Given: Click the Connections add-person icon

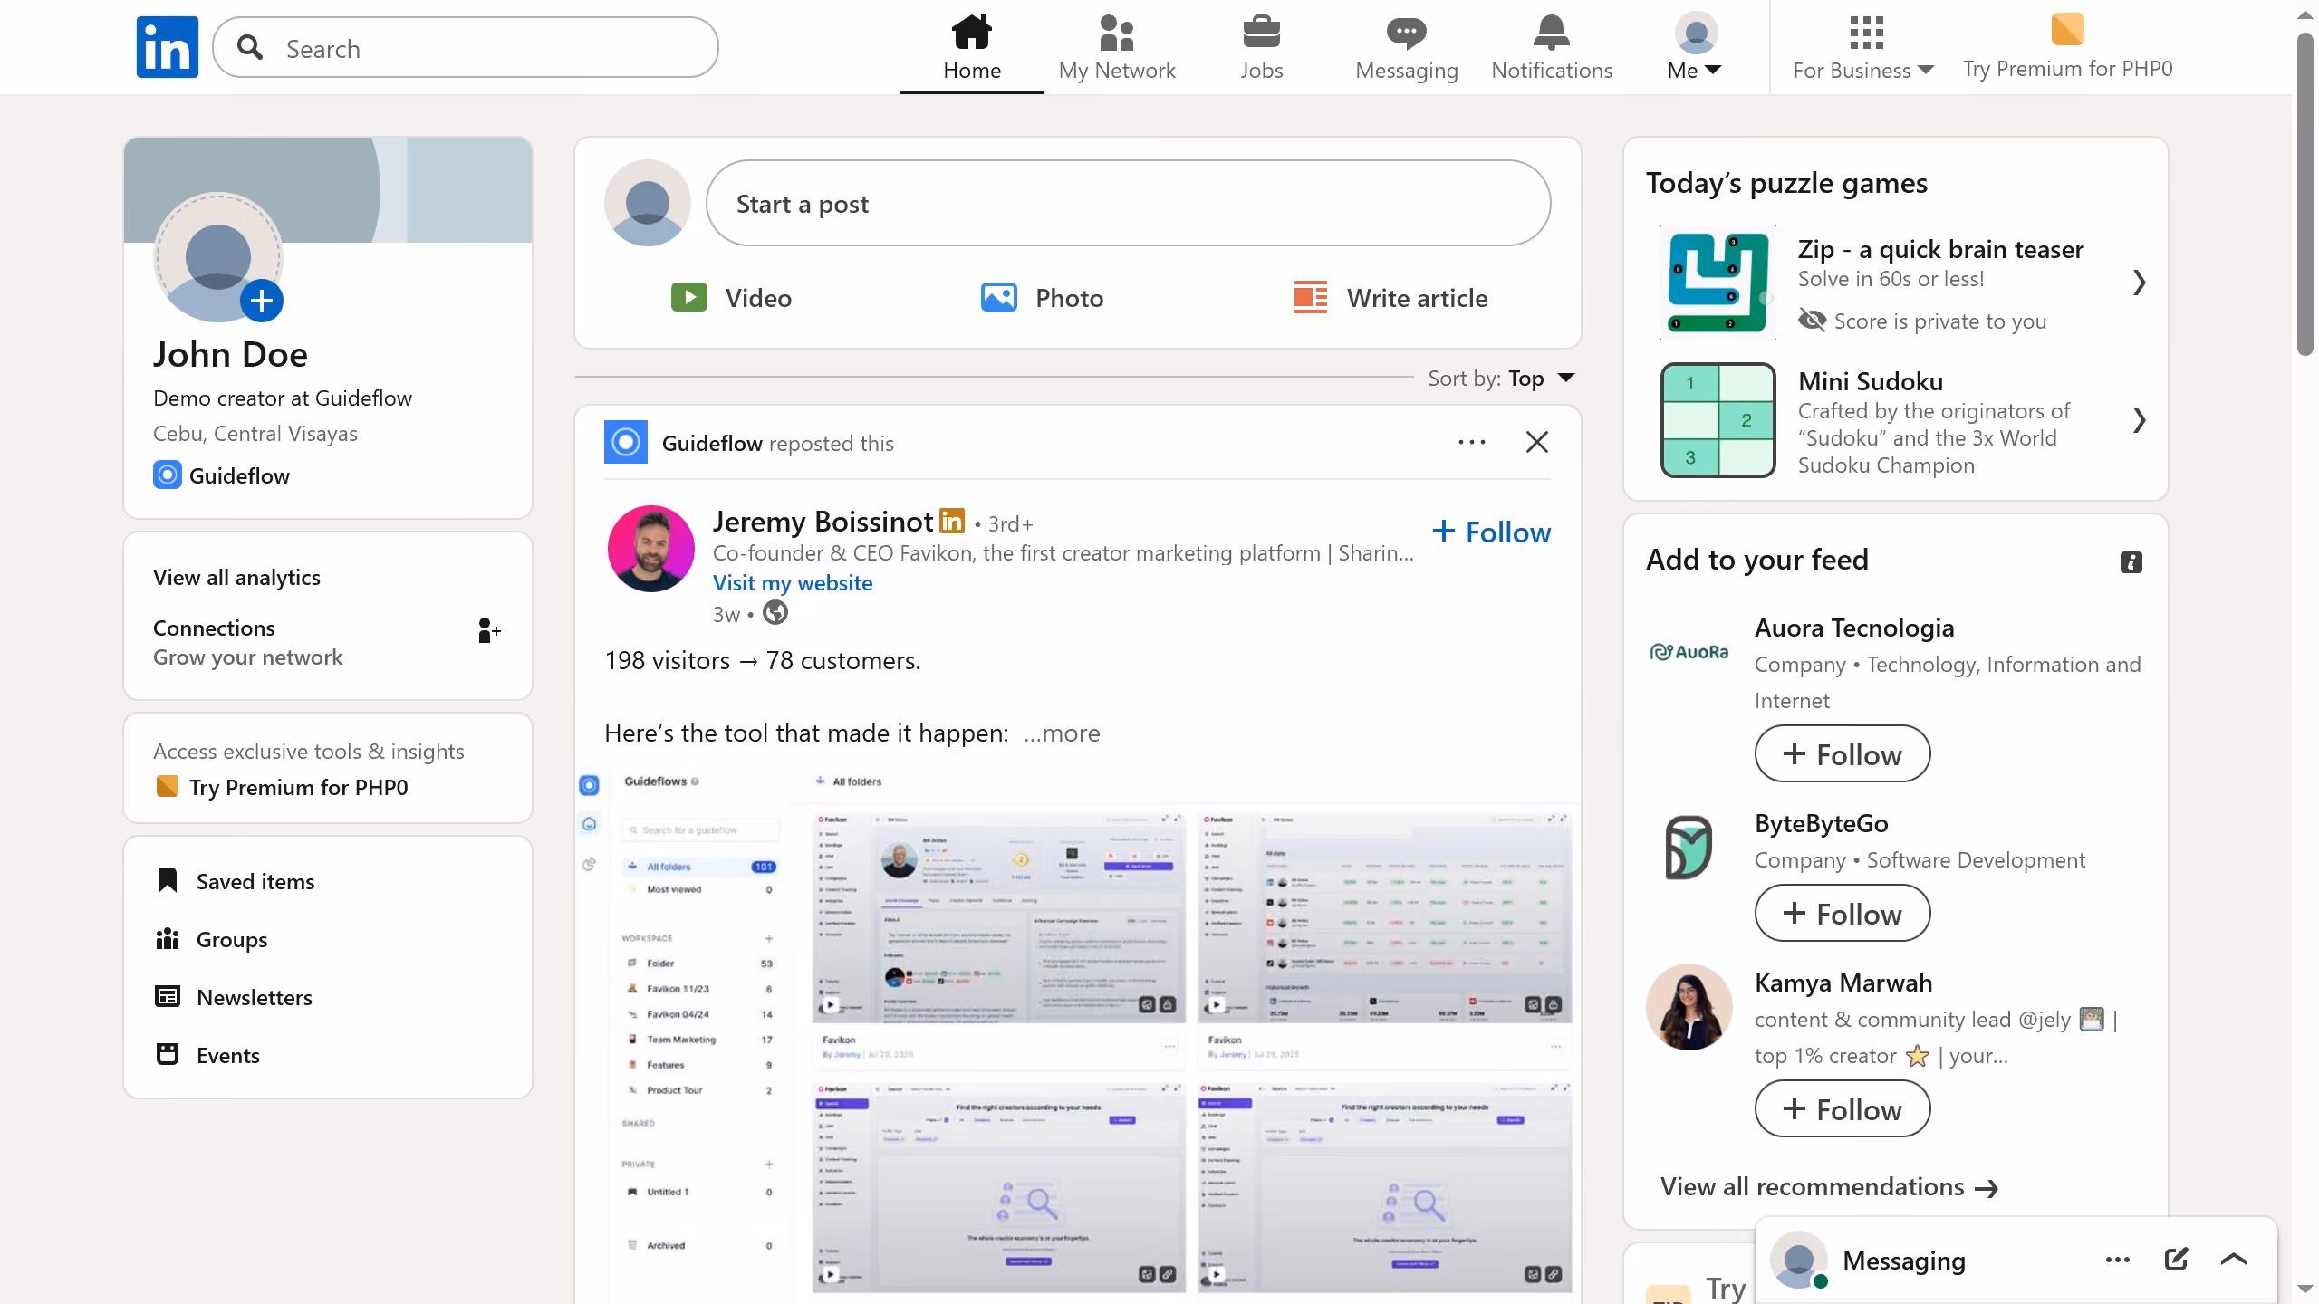Looking at the screenshot, I should pos(489,630).
